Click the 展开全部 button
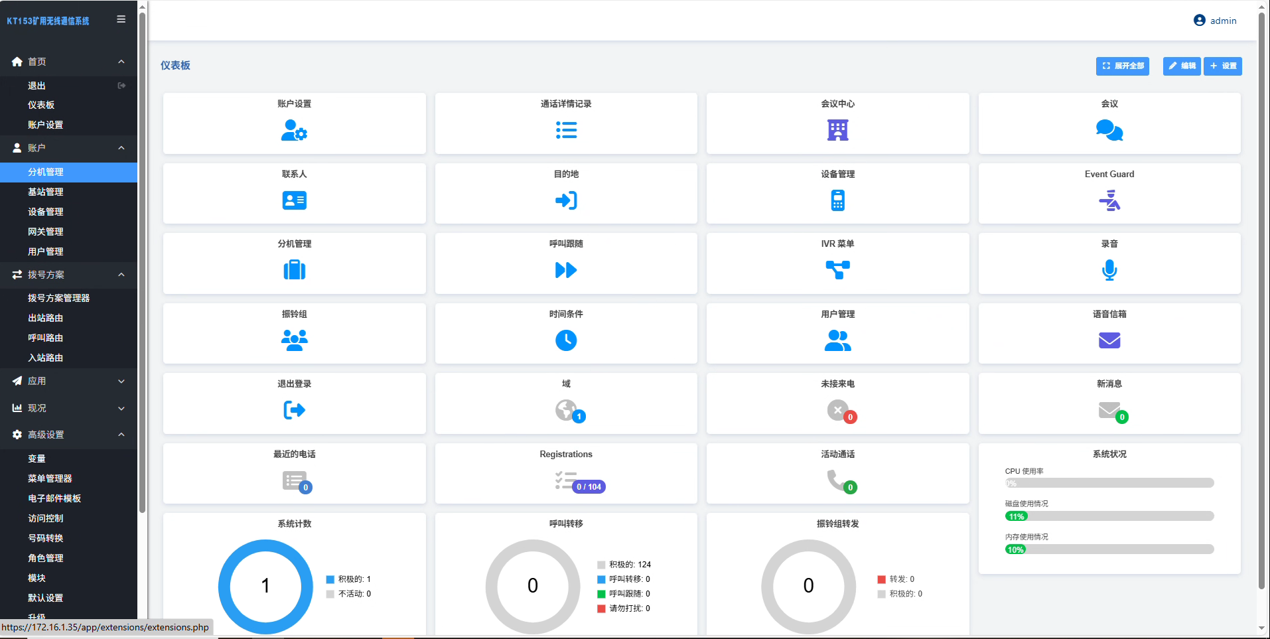The image size is (1270, 639). (x=1122, y=66)
